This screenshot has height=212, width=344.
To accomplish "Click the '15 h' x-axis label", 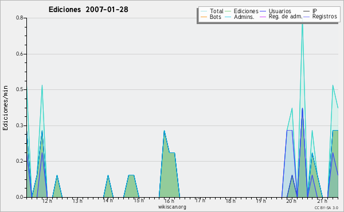I will click(139, 201).
